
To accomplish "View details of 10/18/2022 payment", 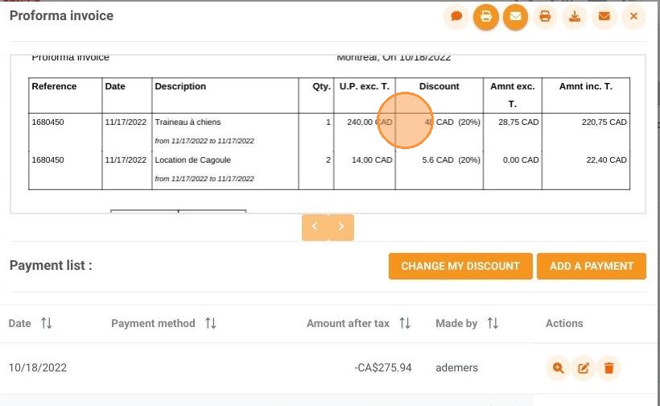I will [558, 368].
